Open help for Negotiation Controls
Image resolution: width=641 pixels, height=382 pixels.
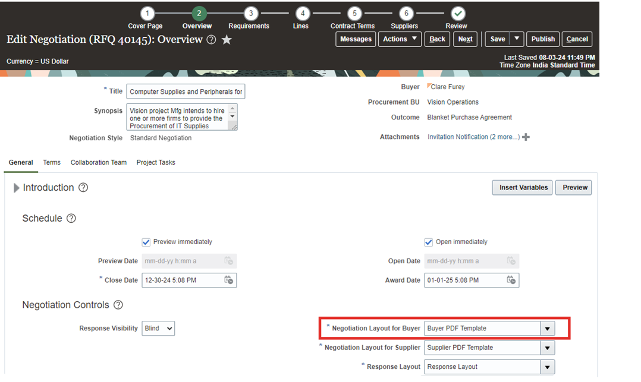coord(118,305)
